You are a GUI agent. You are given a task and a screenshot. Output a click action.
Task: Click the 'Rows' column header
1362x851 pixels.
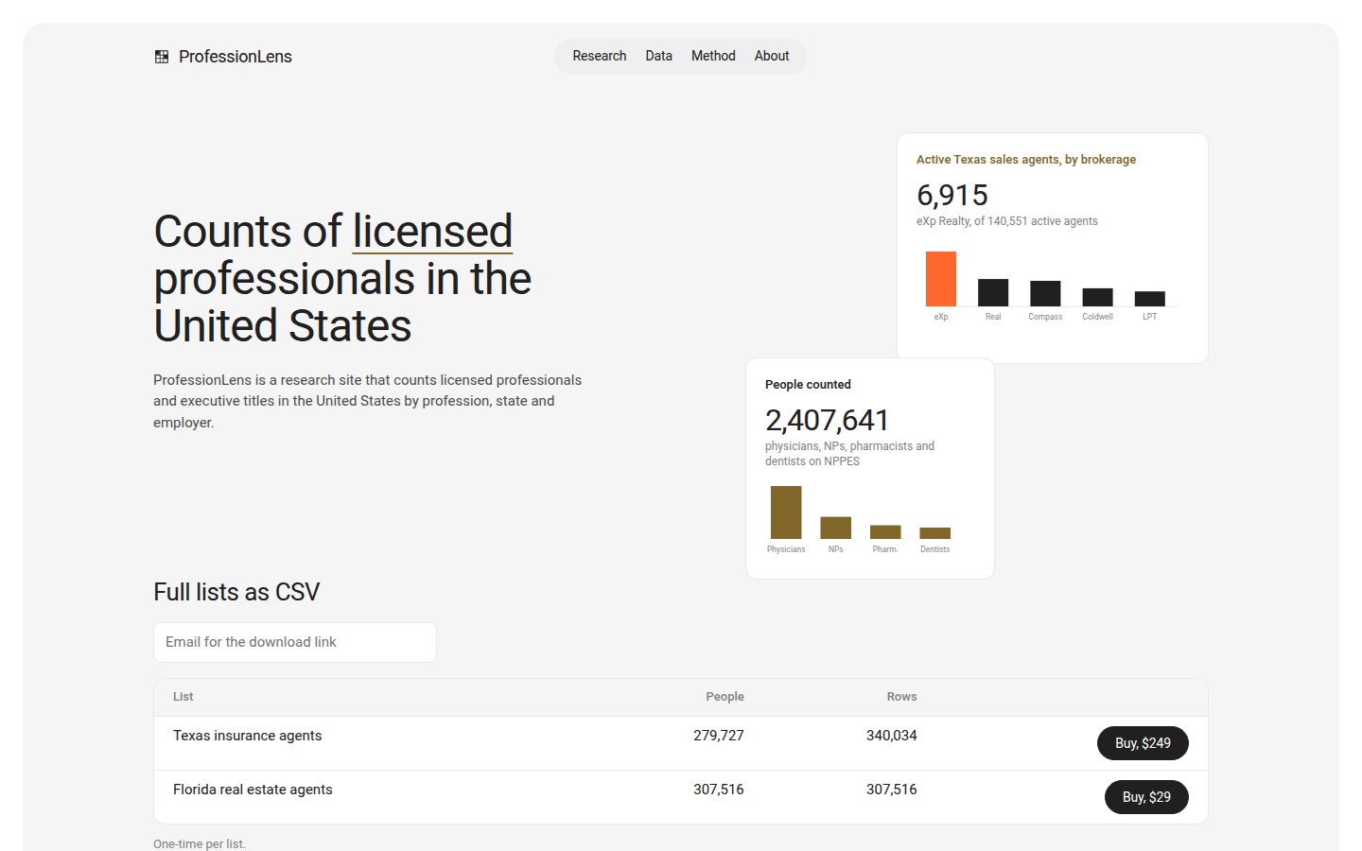coord(901,697)
